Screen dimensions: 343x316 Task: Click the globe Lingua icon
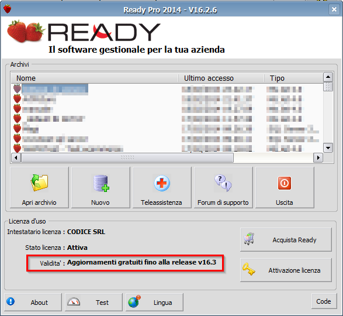click(x=134, y=301)
